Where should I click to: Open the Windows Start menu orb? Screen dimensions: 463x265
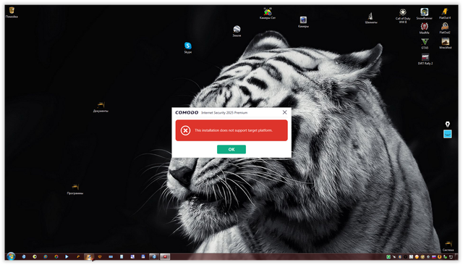click(11, 256)
